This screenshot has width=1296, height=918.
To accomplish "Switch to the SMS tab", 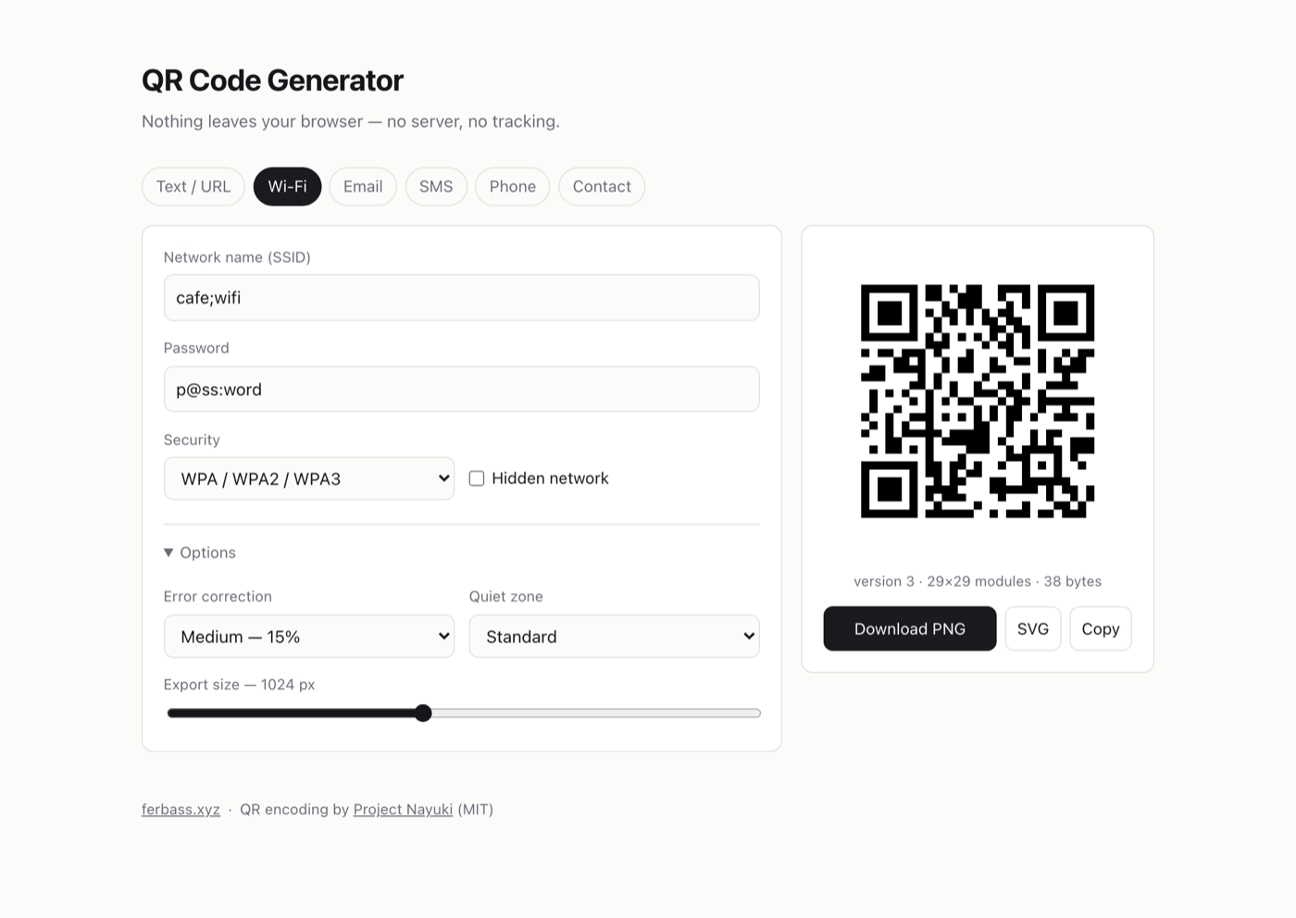I will coord(436,186).
